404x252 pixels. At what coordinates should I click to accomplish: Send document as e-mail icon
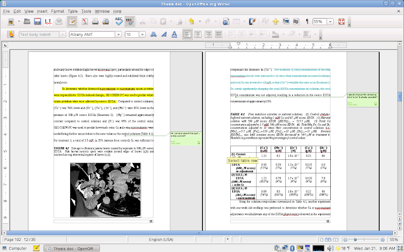[x=59, y=22]
